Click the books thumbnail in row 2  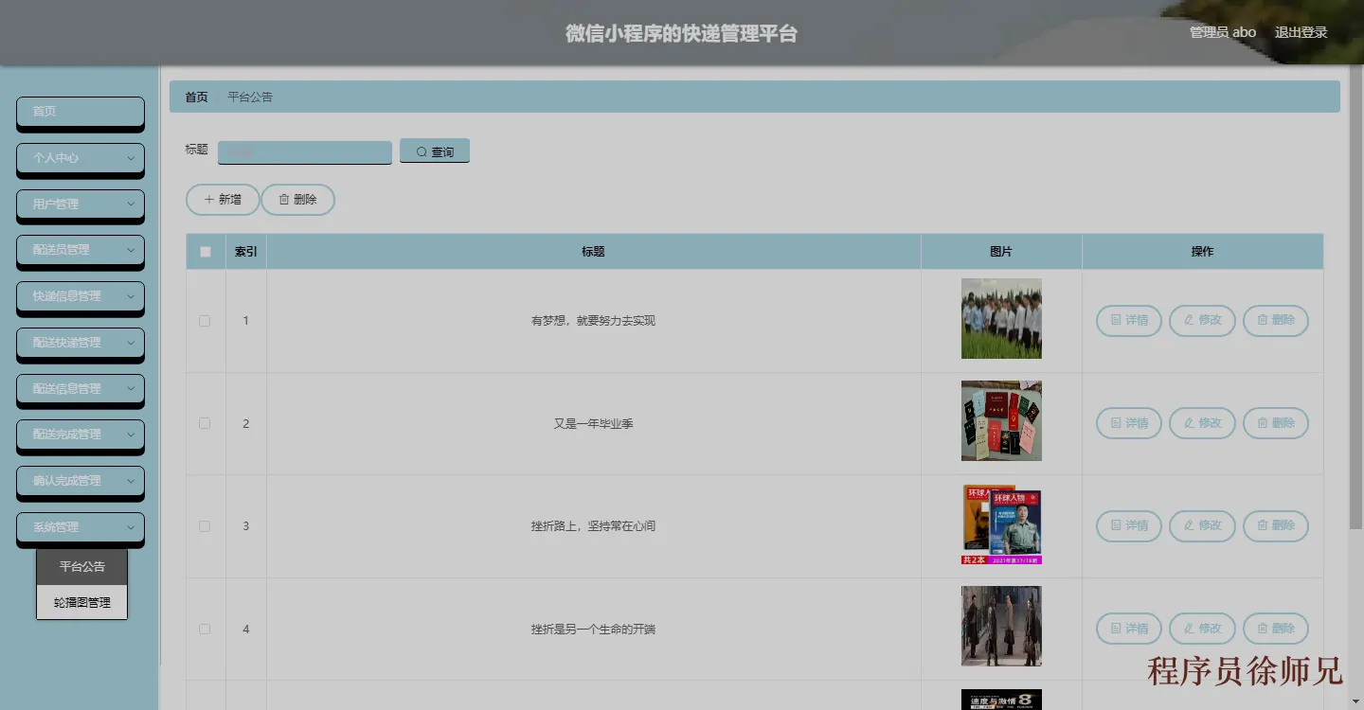(x=1001, y=421)
